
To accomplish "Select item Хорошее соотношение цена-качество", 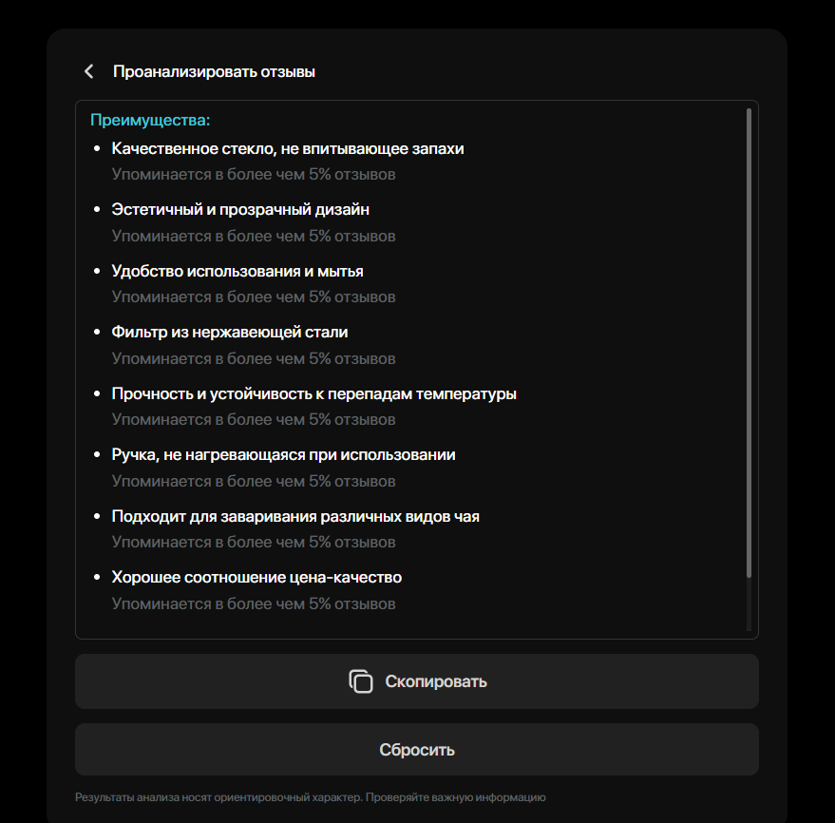I will tap(256, 578).
